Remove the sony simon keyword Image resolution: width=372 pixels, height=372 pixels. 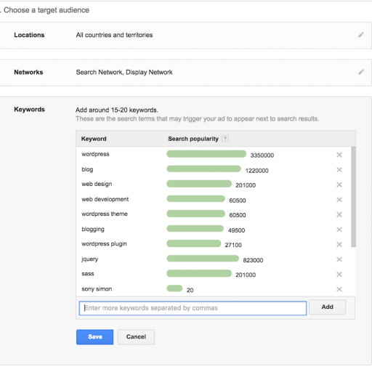tap(339, 289)
